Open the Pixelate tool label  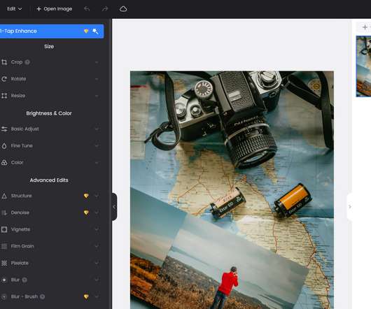point(20,263)
